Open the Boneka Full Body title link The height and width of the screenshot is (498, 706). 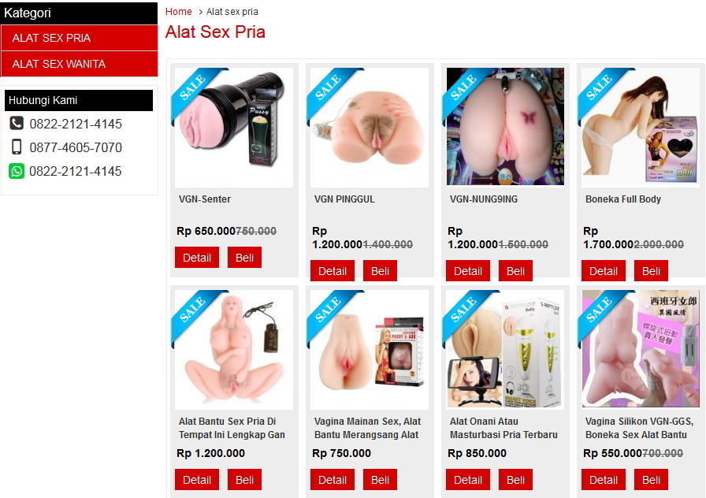[623, 199]
